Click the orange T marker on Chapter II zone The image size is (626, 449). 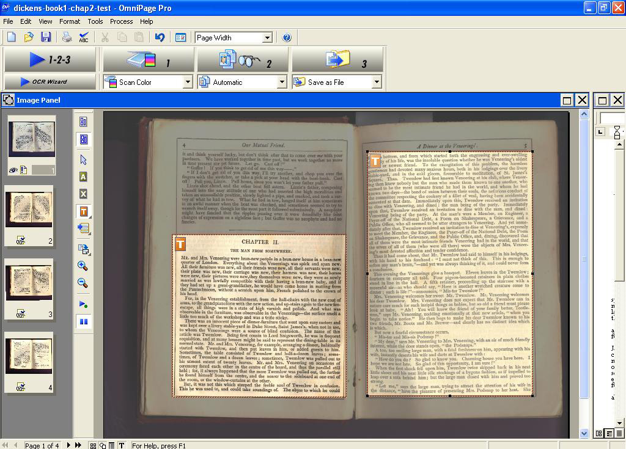click(x=180, y=244)
